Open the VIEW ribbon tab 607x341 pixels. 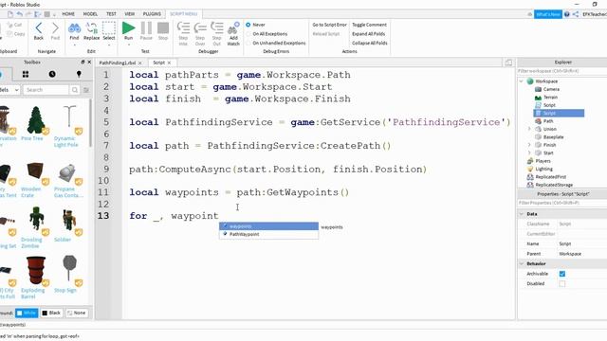130,14
